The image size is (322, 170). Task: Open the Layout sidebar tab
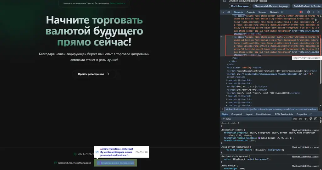click(249, 114)
